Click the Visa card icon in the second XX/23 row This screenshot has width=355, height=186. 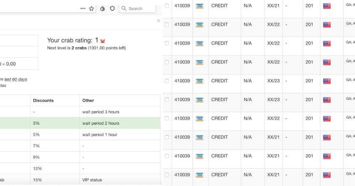pyautogui.click(x=199, y=100)
